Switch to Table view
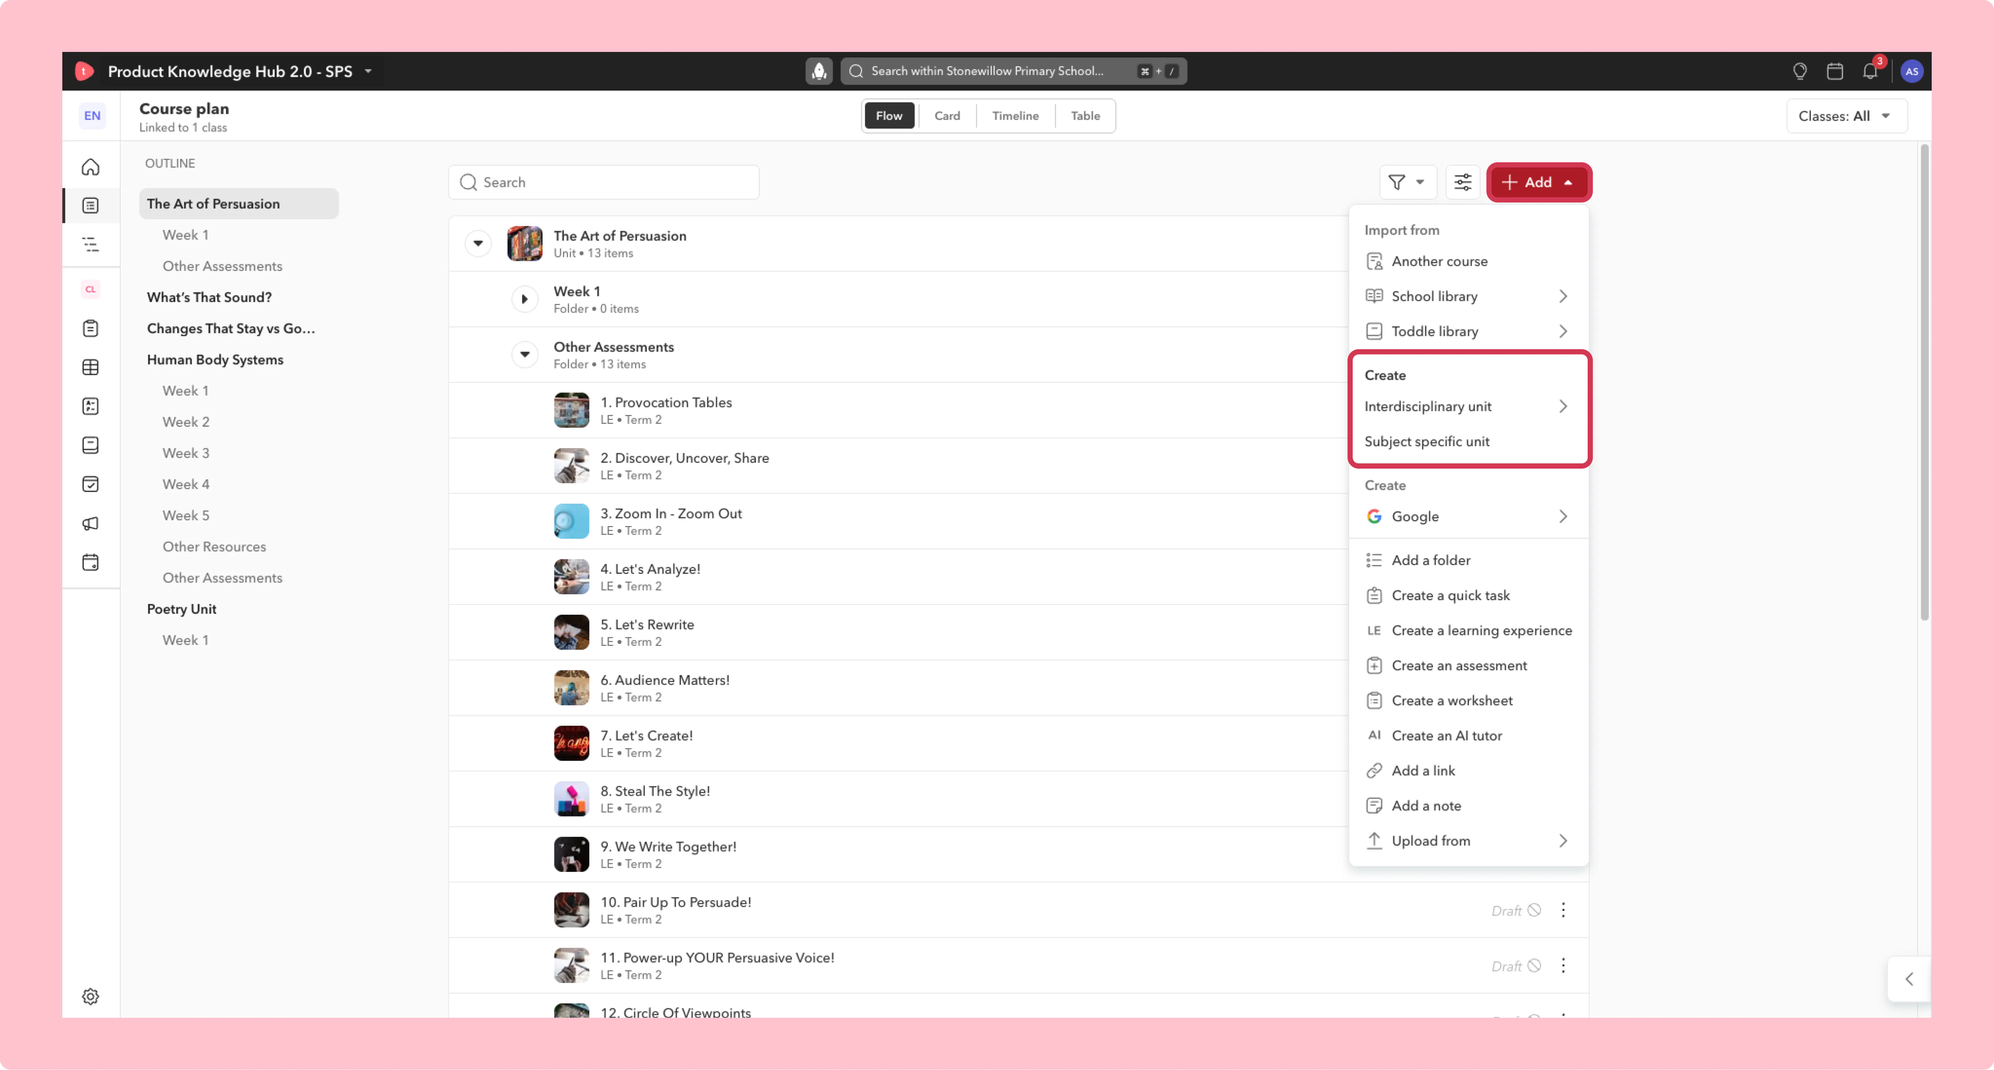Image resolution: width=1994 pixels, height=1070 pixels. (x=1085, y=116)
